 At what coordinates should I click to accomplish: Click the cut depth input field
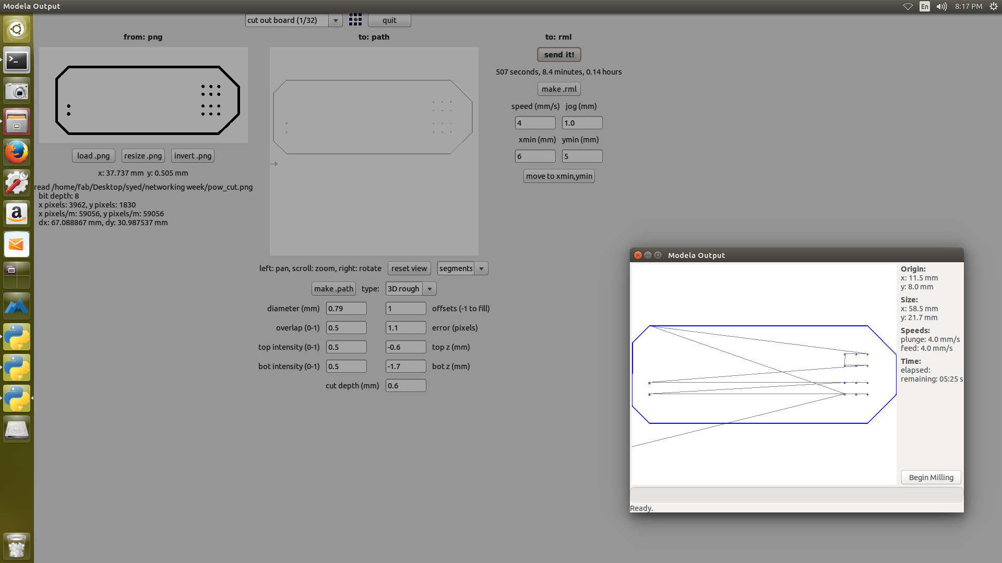[x=405, y=386]
